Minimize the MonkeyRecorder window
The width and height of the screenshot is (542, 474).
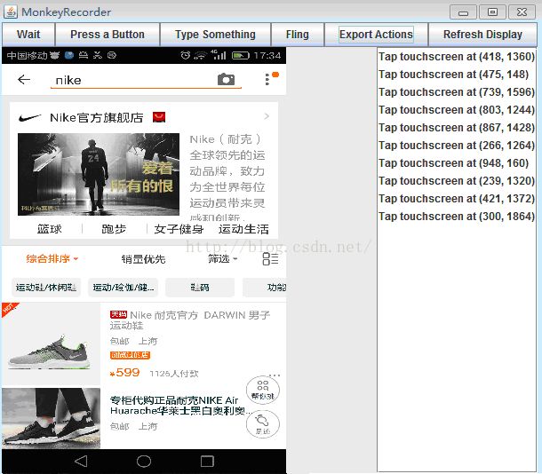click(463, 12)
